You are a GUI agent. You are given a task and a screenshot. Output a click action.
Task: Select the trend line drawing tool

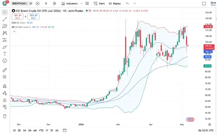(5, 19)
